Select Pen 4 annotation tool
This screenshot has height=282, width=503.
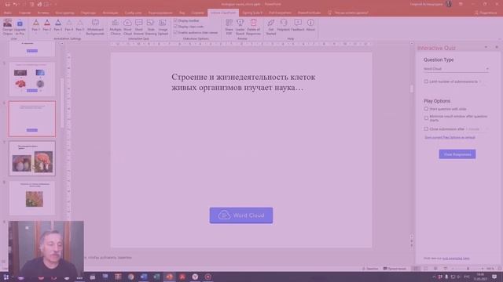69,25
